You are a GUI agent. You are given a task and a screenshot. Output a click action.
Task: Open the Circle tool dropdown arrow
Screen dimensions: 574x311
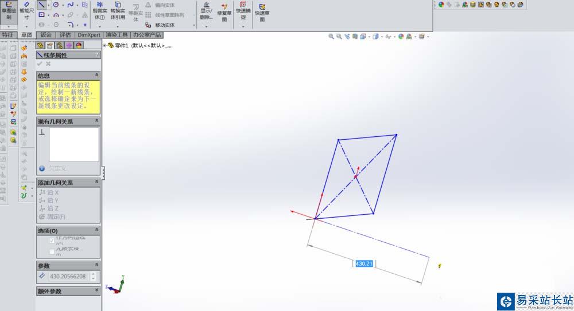(x=63, y=5)
